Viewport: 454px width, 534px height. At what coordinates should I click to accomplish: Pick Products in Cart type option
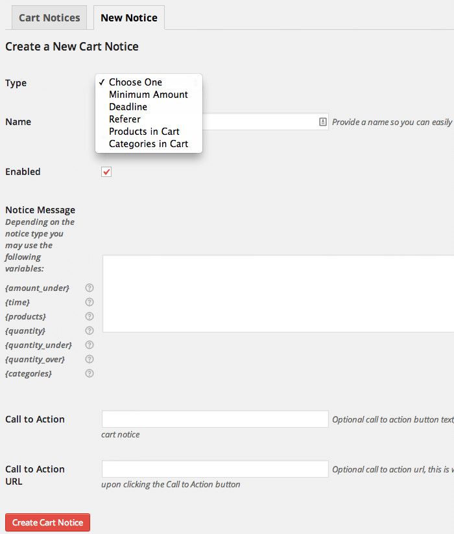(x=144, y=132)
